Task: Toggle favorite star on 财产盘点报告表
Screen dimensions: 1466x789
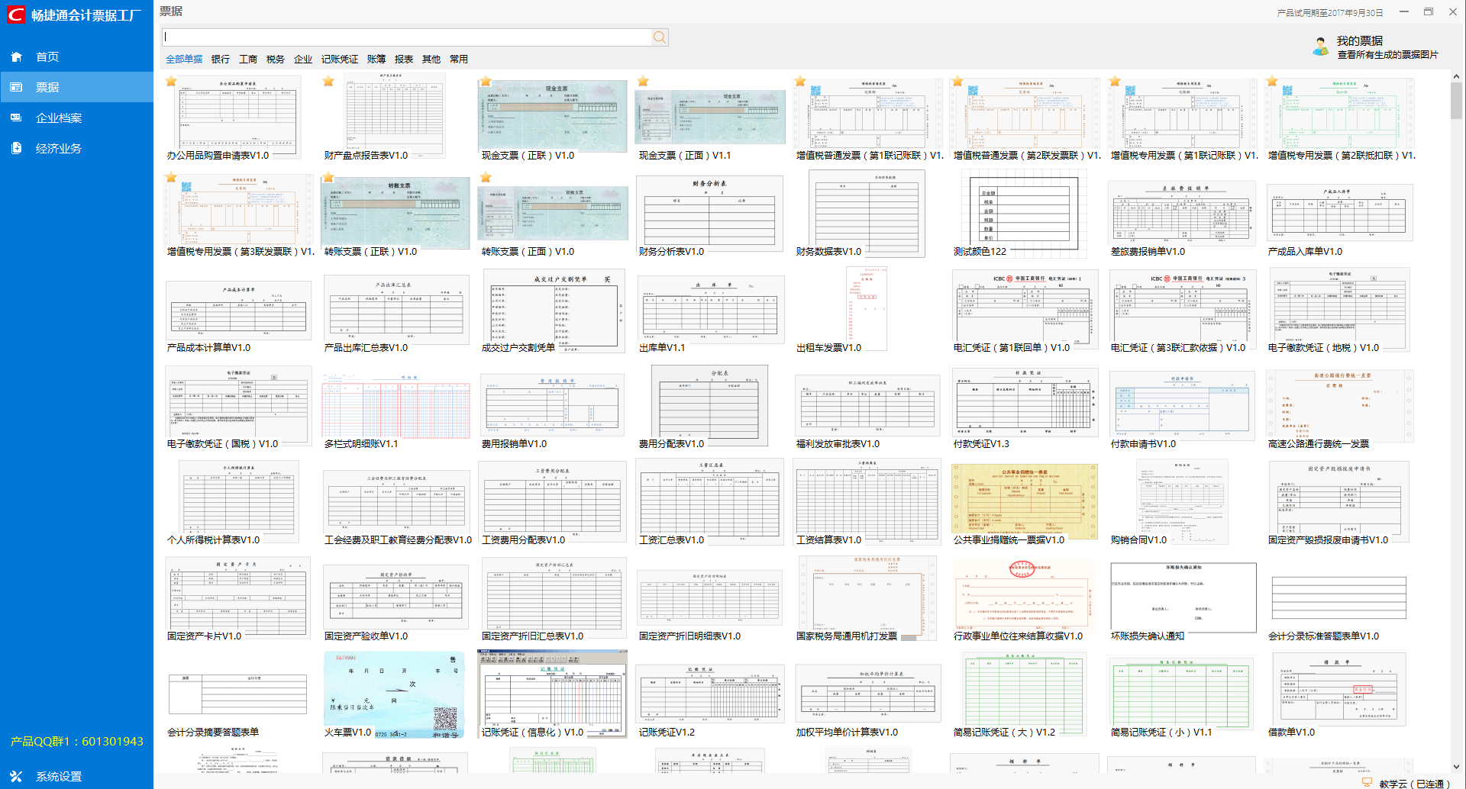Action: (328, 81)
